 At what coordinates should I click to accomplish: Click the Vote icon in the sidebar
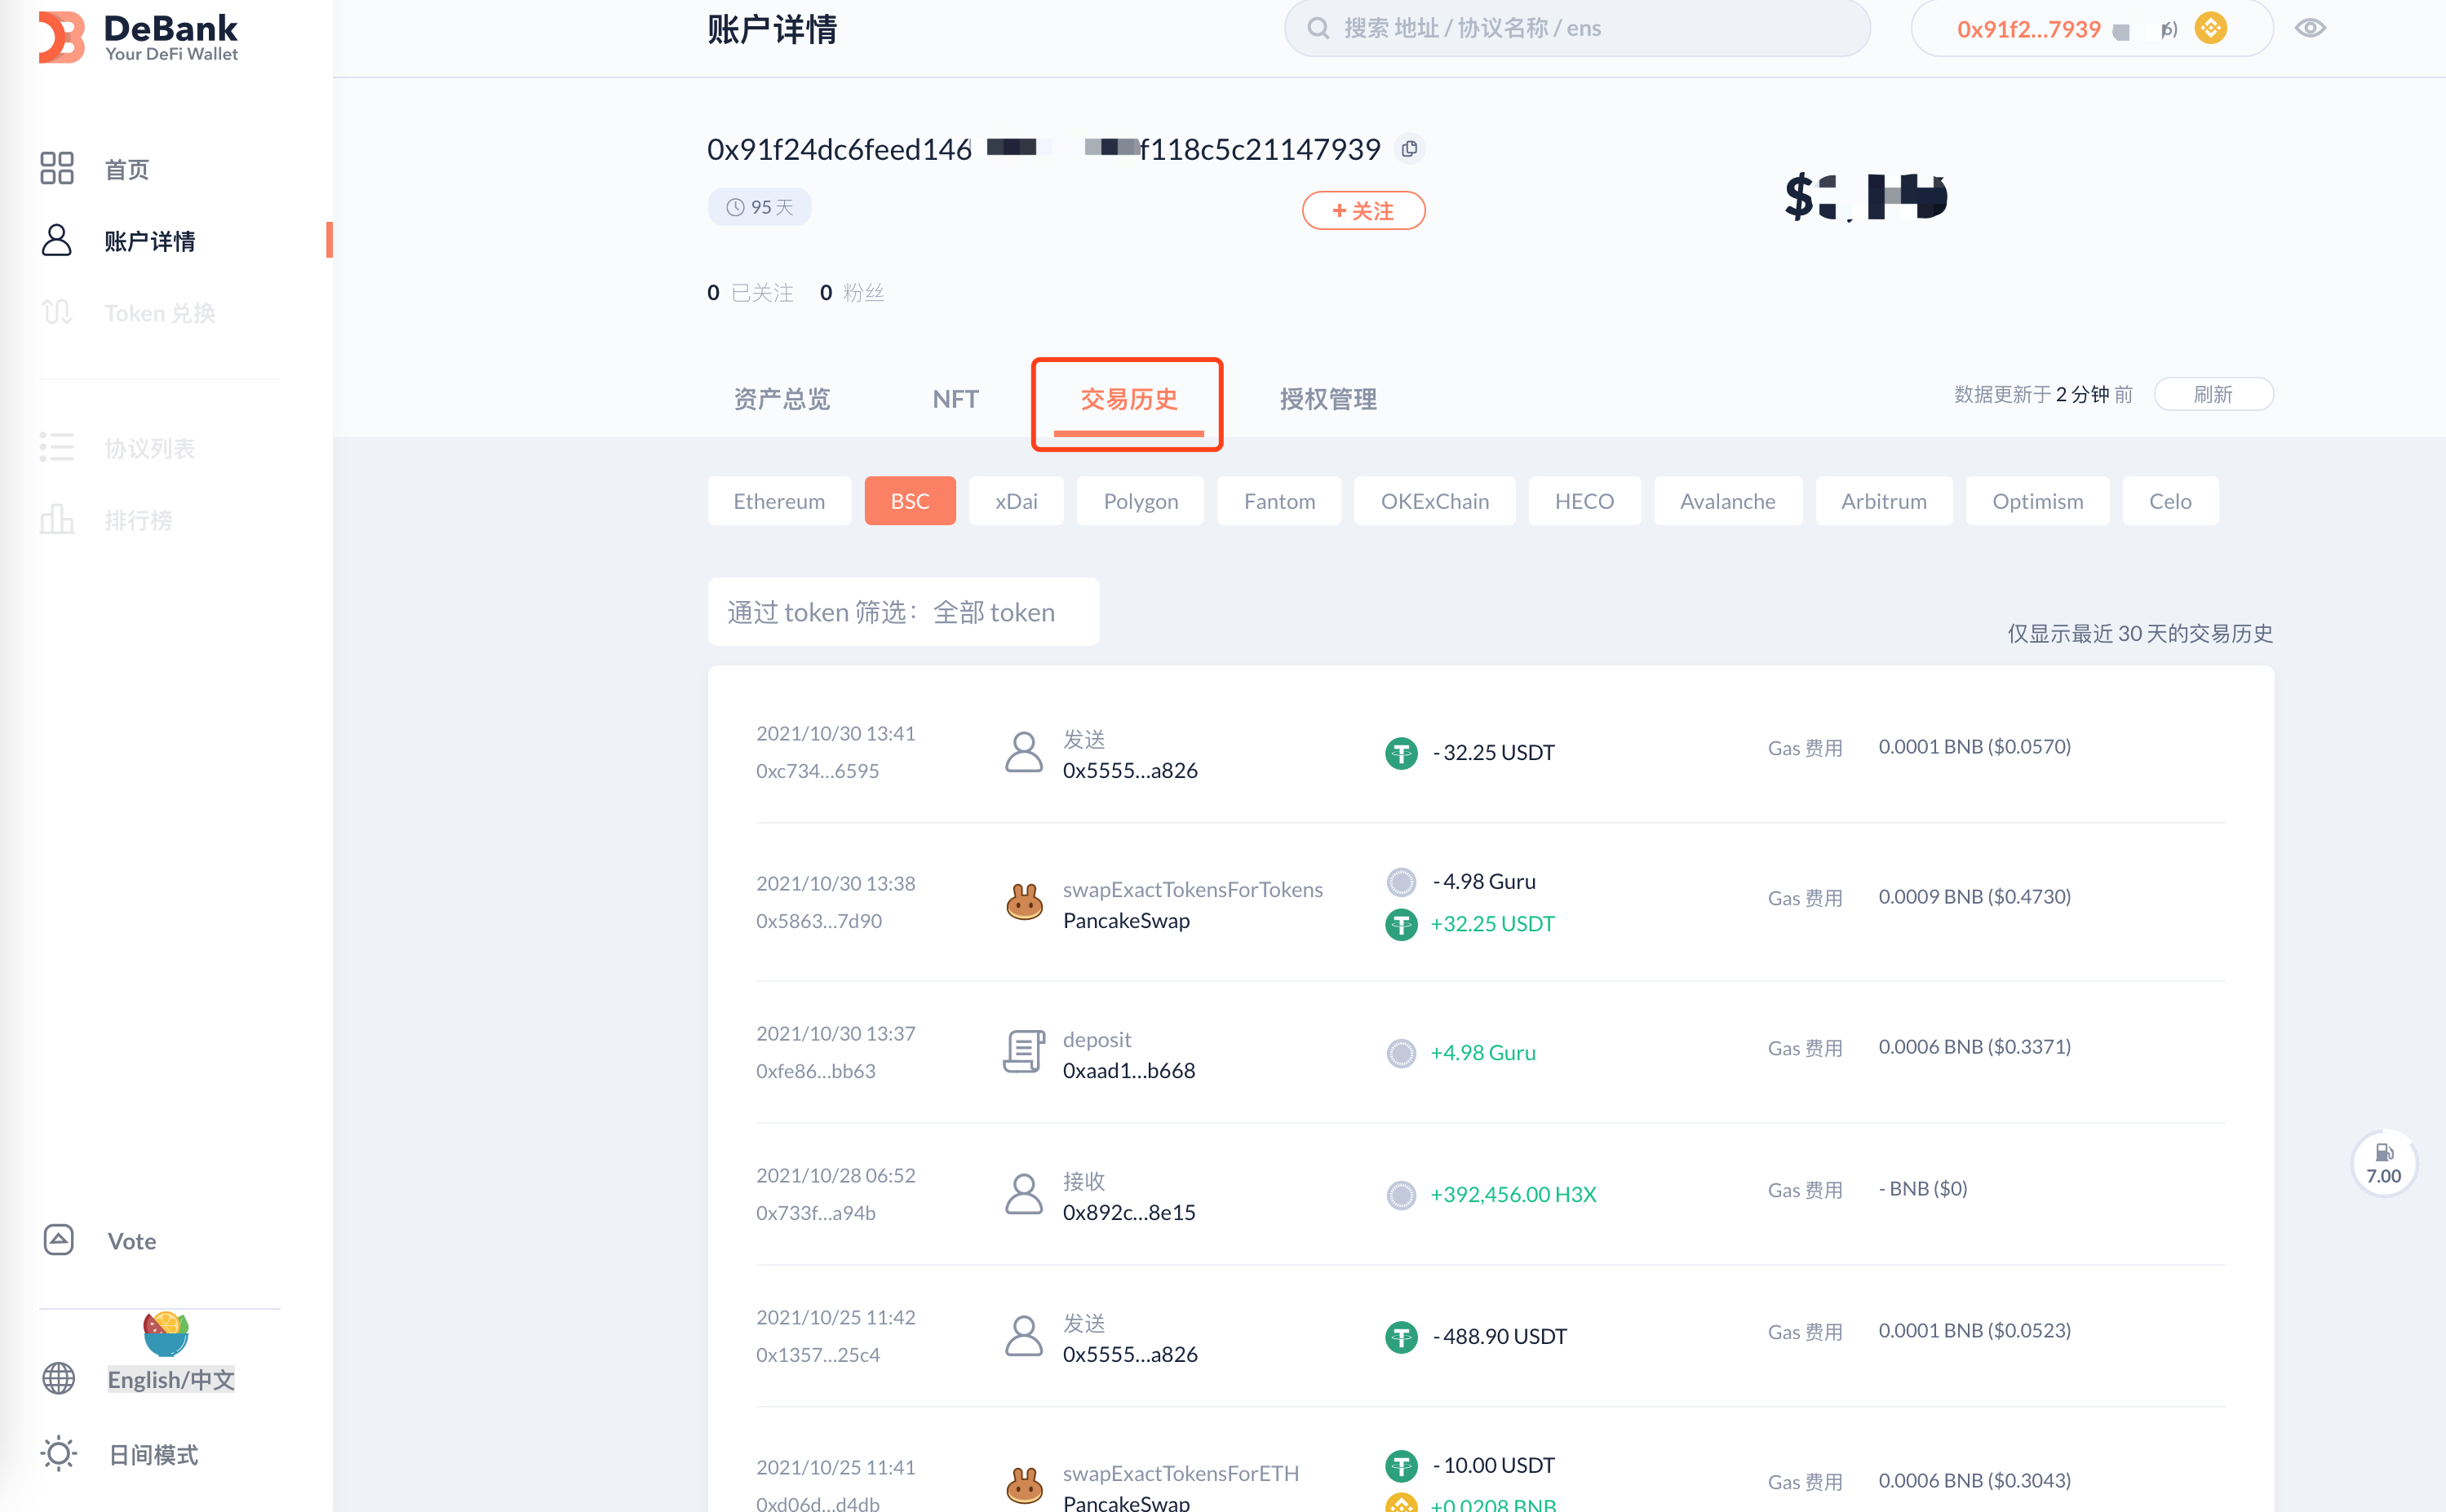pos(59,1240)
